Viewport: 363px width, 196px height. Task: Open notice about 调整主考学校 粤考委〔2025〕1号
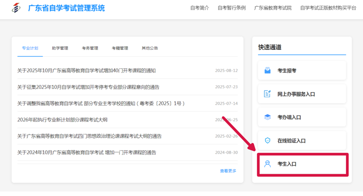point(101,103)
